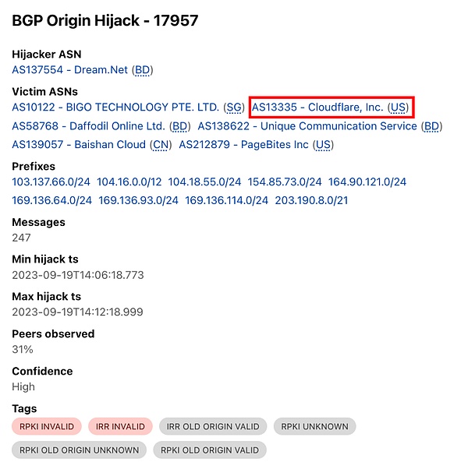This screenshot has height=469, width=468.
Task: Select the IRR INVALID tag
Action: (x=120, y=426)
